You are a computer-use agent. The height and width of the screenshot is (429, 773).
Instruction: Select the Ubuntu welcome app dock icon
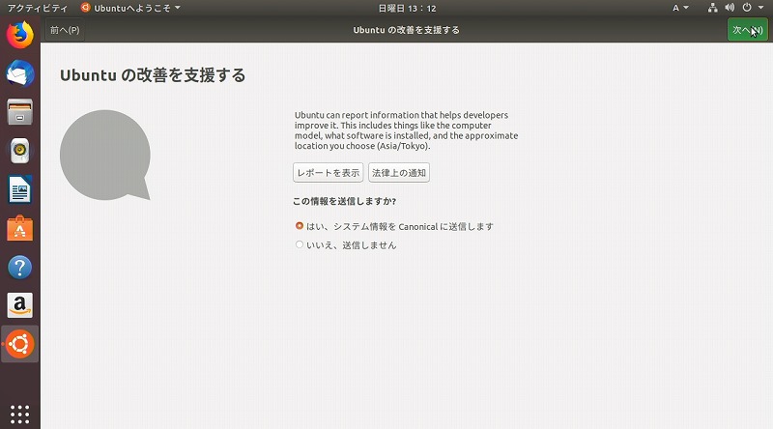click(19, 344)
